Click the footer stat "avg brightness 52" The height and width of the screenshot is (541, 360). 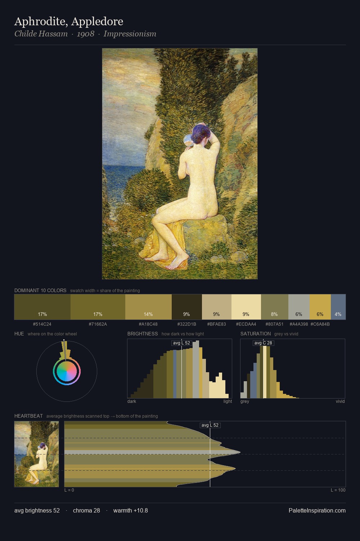point(37,511)
